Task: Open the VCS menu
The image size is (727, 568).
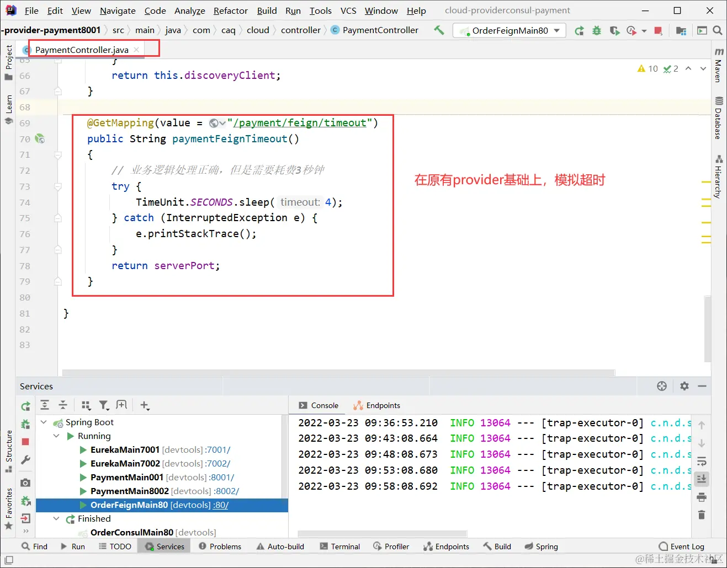Action: coord(348,10)
